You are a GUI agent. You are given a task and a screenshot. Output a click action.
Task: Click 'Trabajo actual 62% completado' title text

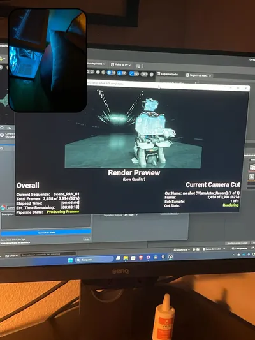coord(107,83)
